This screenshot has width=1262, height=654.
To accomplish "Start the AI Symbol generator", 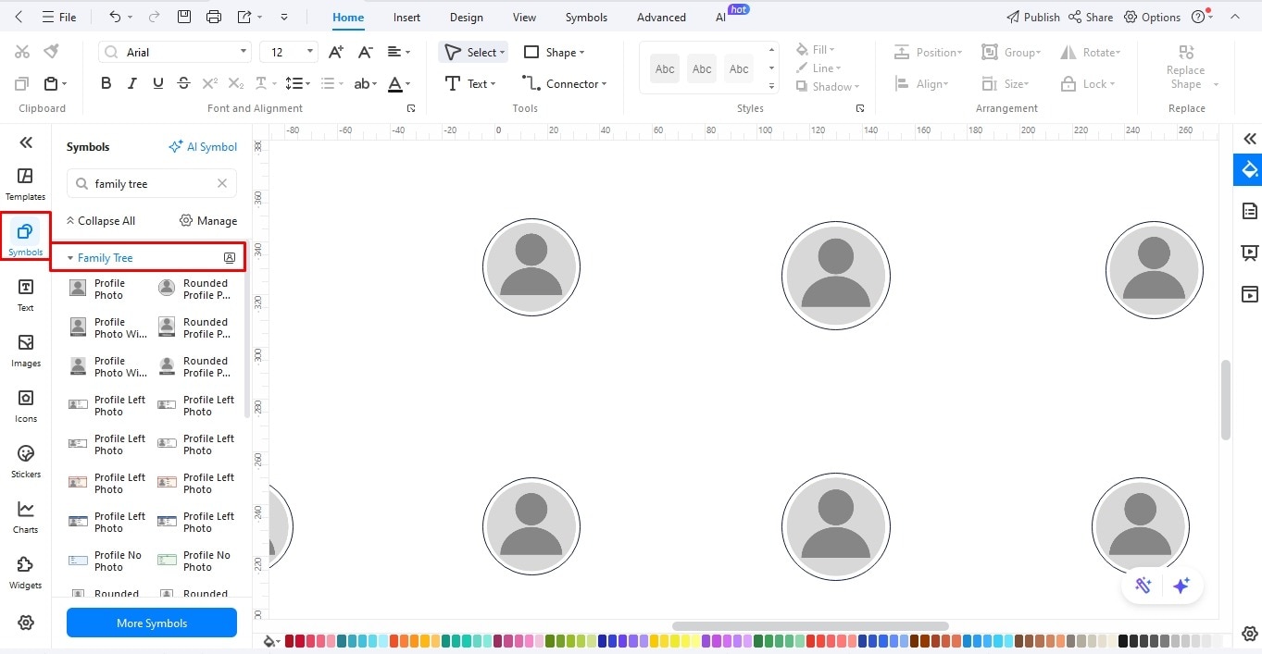I will click(x=203, y=146).
